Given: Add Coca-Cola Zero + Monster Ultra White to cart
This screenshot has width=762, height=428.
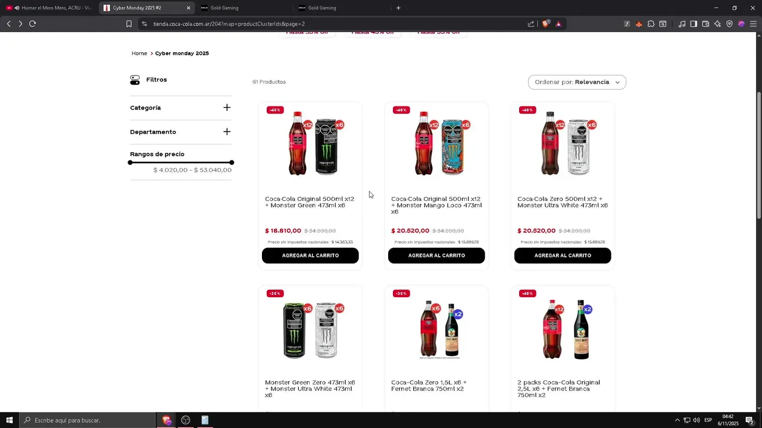Looking at the screenshot, I should click(563, 256).
